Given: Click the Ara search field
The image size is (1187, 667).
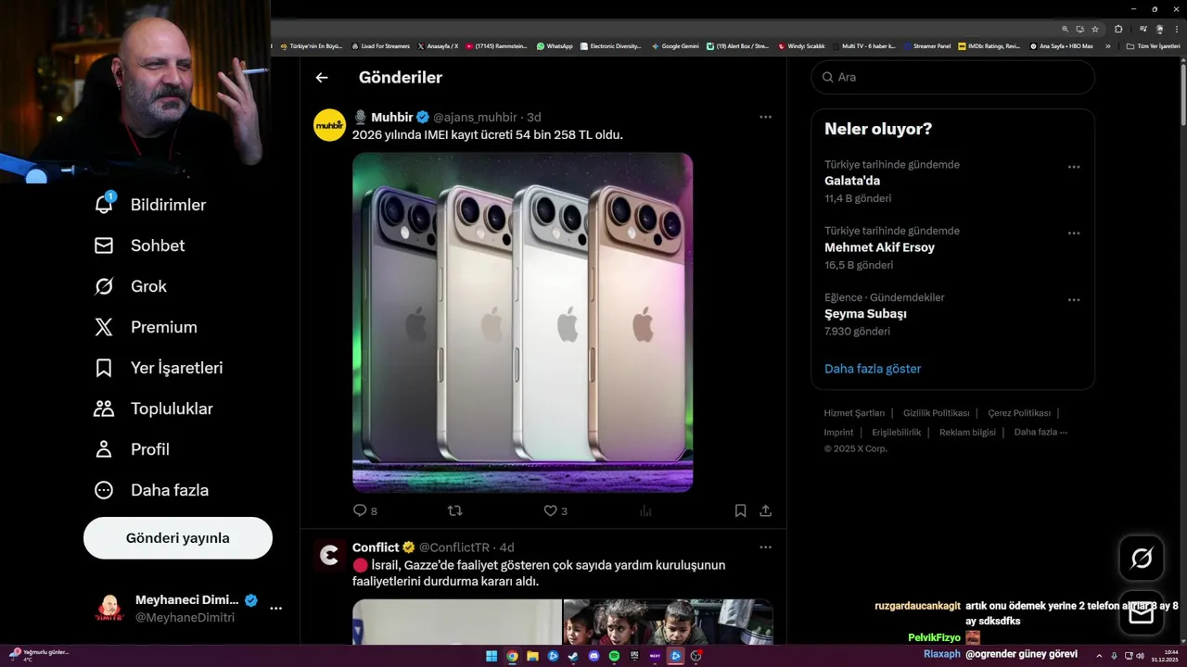Looking at the screenshot, I should pos(952,77).
